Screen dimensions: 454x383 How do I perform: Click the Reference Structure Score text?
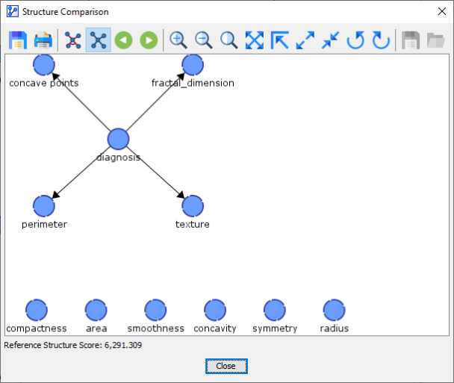pyautogui.click(x=72, y=345)
